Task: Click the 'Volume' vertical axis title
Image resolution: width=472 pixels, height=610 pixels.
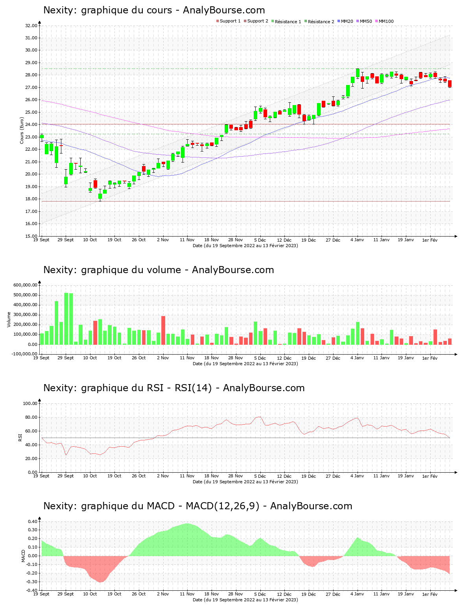Action: (x=9, y=320)
